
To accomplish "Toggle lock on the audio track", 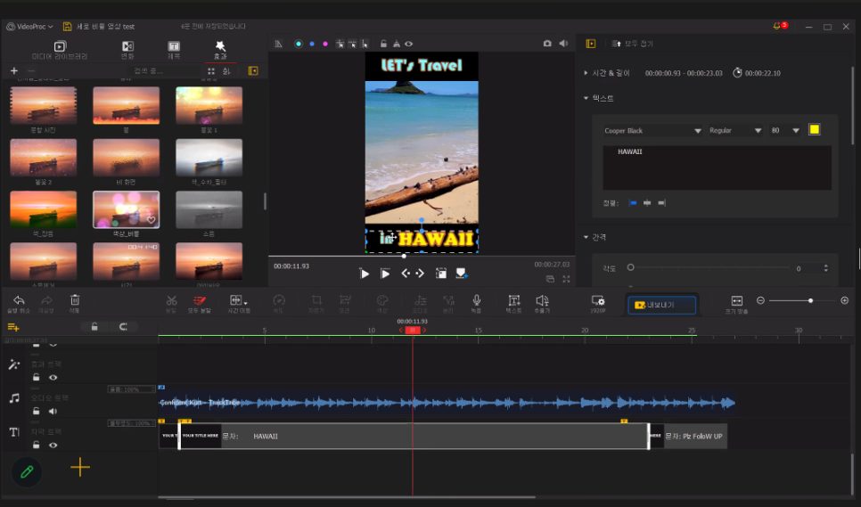I will click(x=37, y=411).
